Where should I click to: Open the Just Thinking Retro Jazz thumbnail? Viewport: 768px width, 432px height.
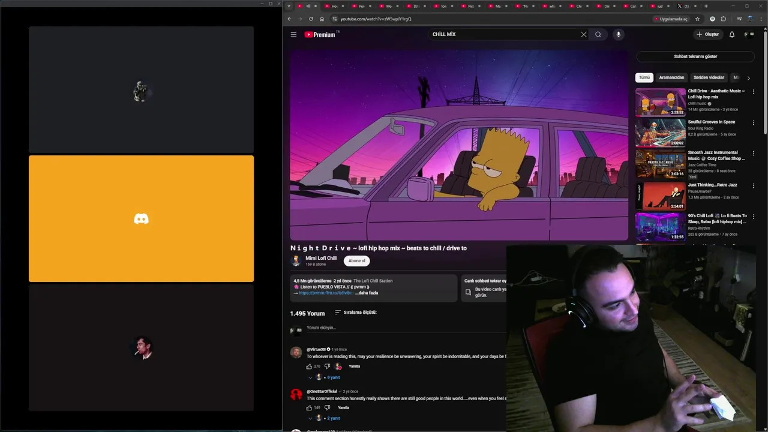[661, 196]
